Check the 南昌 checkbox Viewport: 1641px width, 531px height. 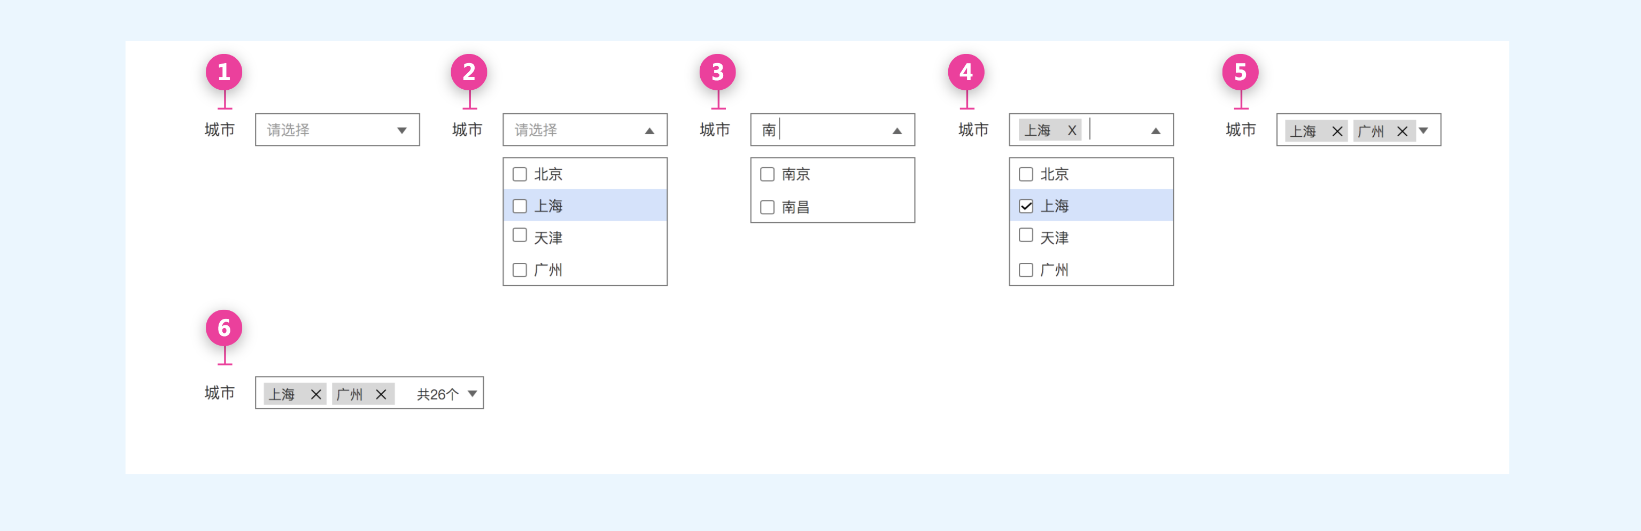coord(767,207)
